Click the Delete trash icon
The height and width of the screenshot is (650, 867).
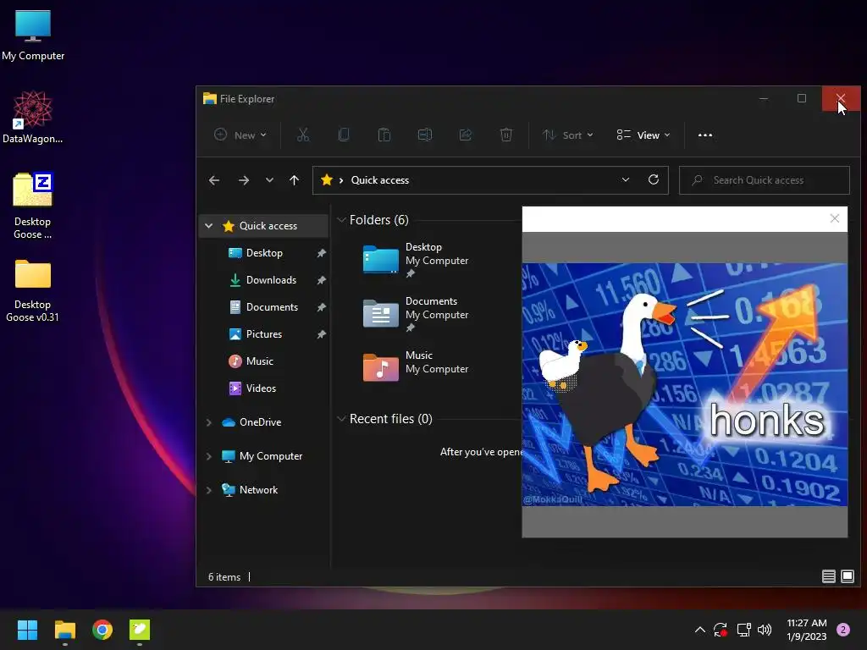tap(506, 135)
